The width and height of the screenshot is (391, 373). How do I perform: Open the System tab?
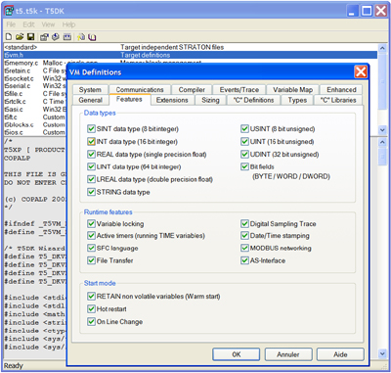(90, 89)
